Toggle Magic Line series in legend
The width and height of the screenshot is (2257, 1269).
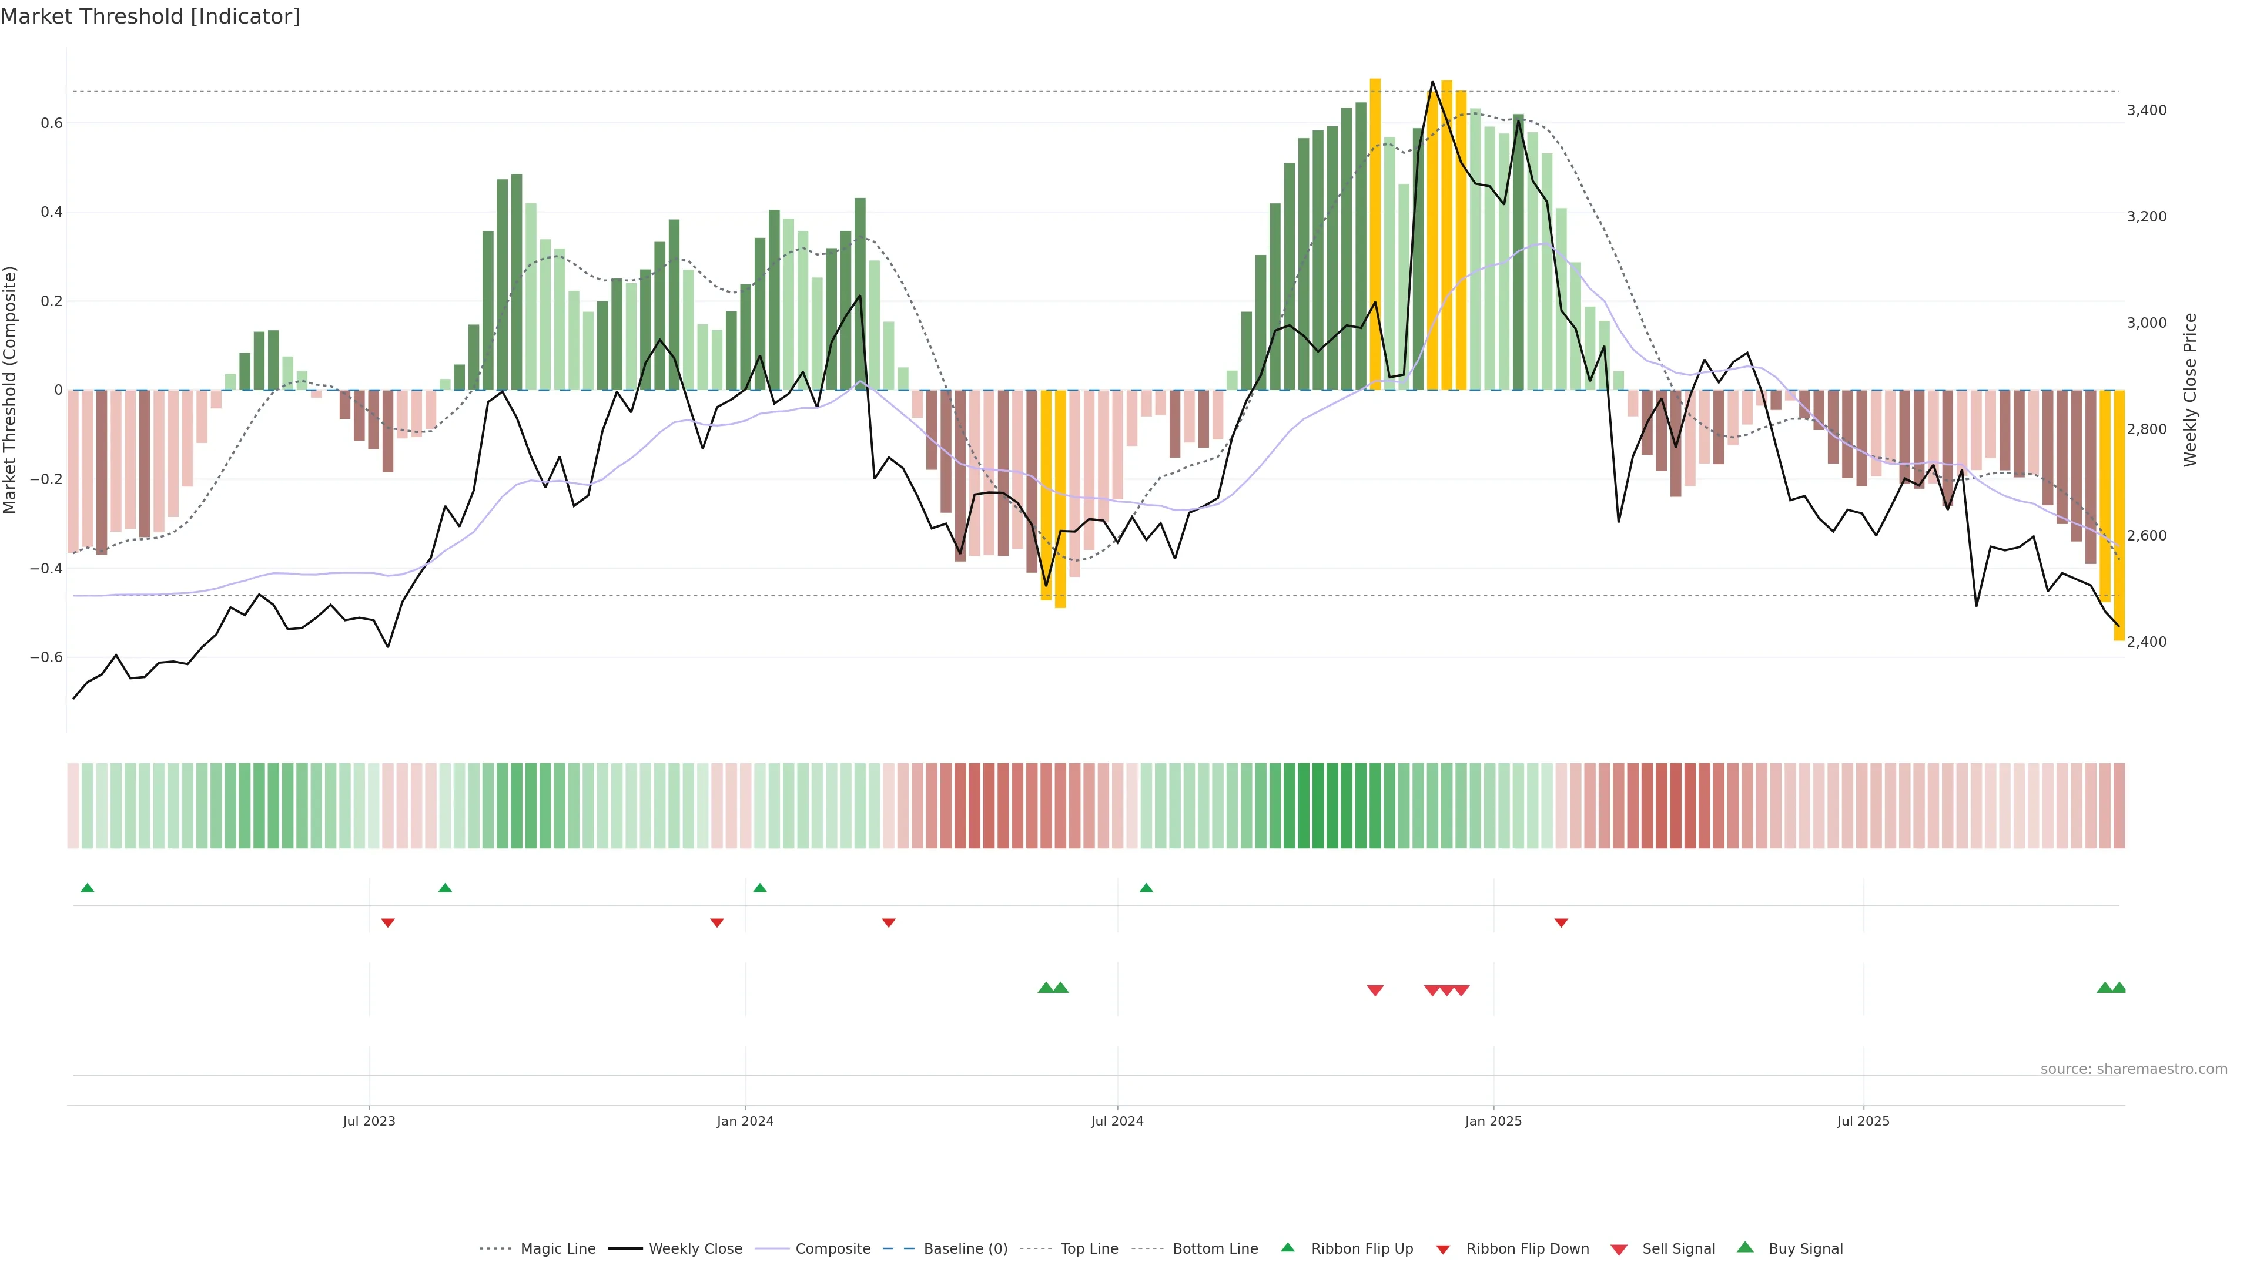click(557, 1249)
